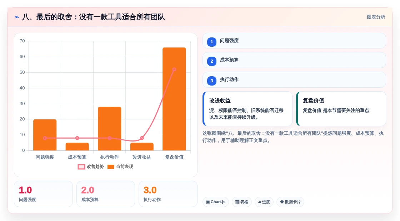Image resolution: width=400 pixels, height=221 pixels.
Task: Click the 当前表现 legend label
Action: pyautogui.click(x=125, y=166)
